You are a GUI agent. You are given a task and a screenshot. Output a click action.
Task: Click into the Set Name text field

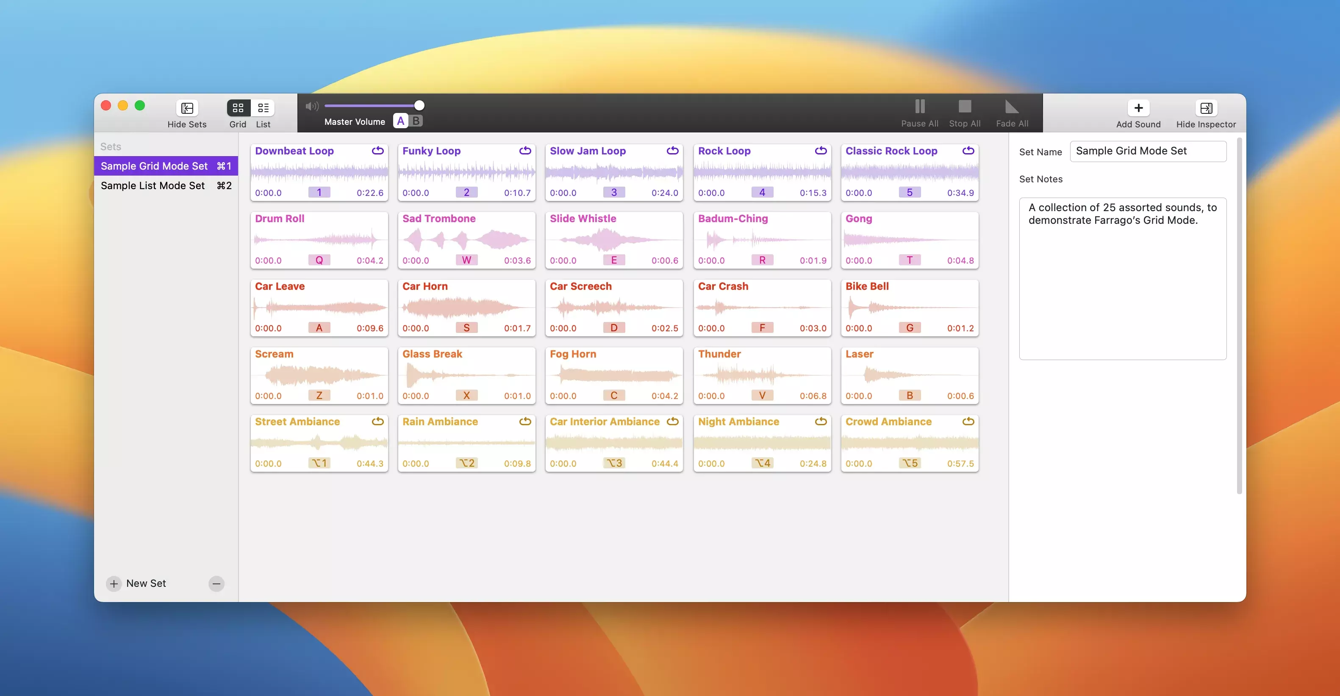pyautogui.click(x=1148, y=151)
